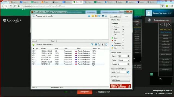Click the red Завершить button
The height and width of the screenshot is (97, 174).
coord(85,92)
